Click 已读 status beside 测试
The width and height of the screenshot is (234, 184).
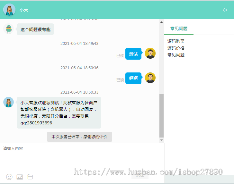click(x=120, y=56)
